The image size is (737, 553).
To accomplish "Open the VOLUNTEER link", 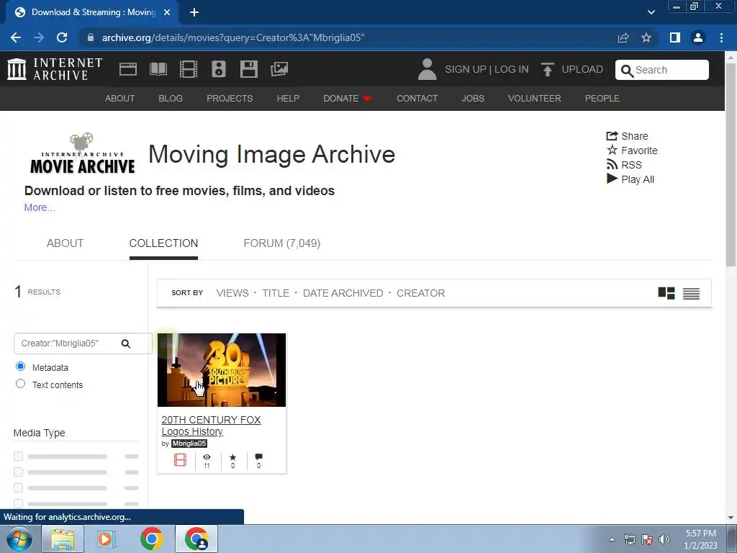I will click(534, 98).
